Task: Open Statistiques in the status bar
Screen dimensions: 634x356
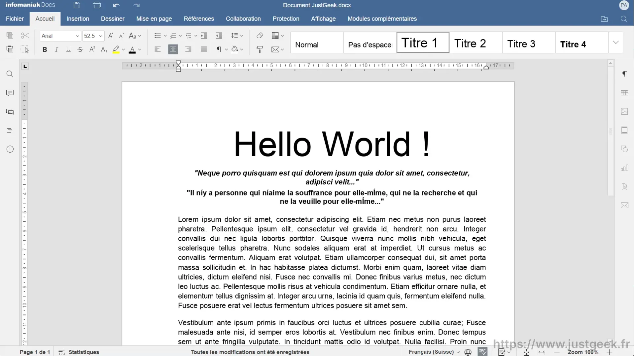Action: pos(79,352)
